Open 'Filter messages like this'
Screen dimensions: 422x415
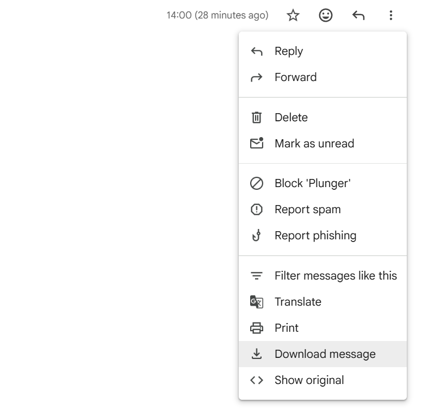click(322, 276)
